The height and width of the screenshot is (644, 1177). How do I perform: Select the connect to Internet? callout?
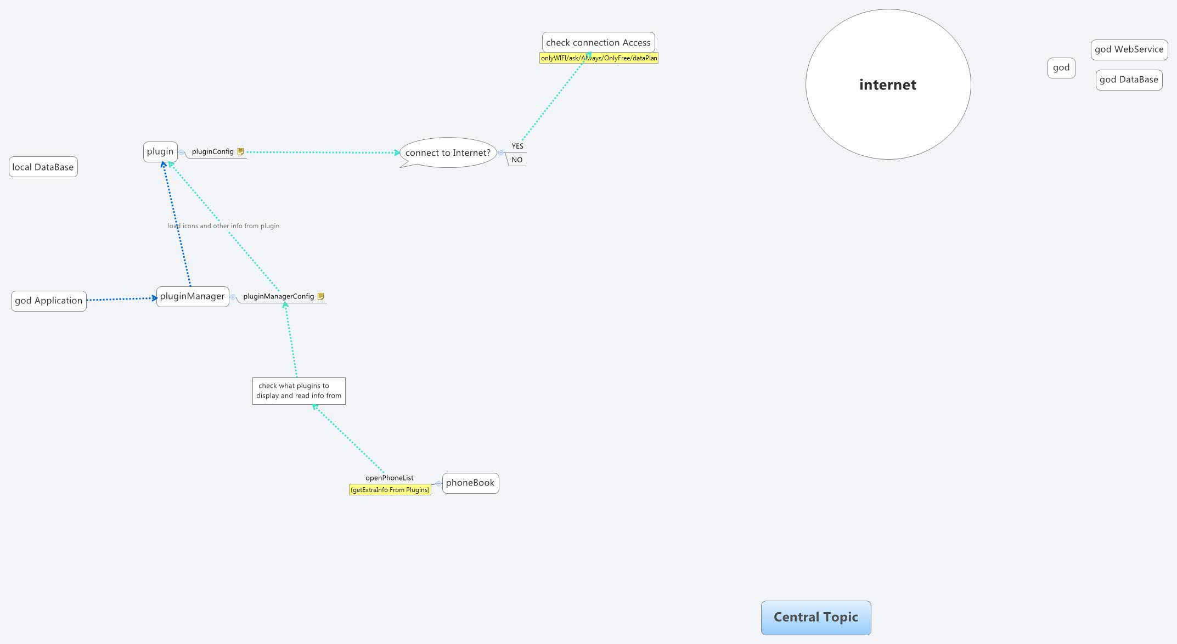(448, 153)
